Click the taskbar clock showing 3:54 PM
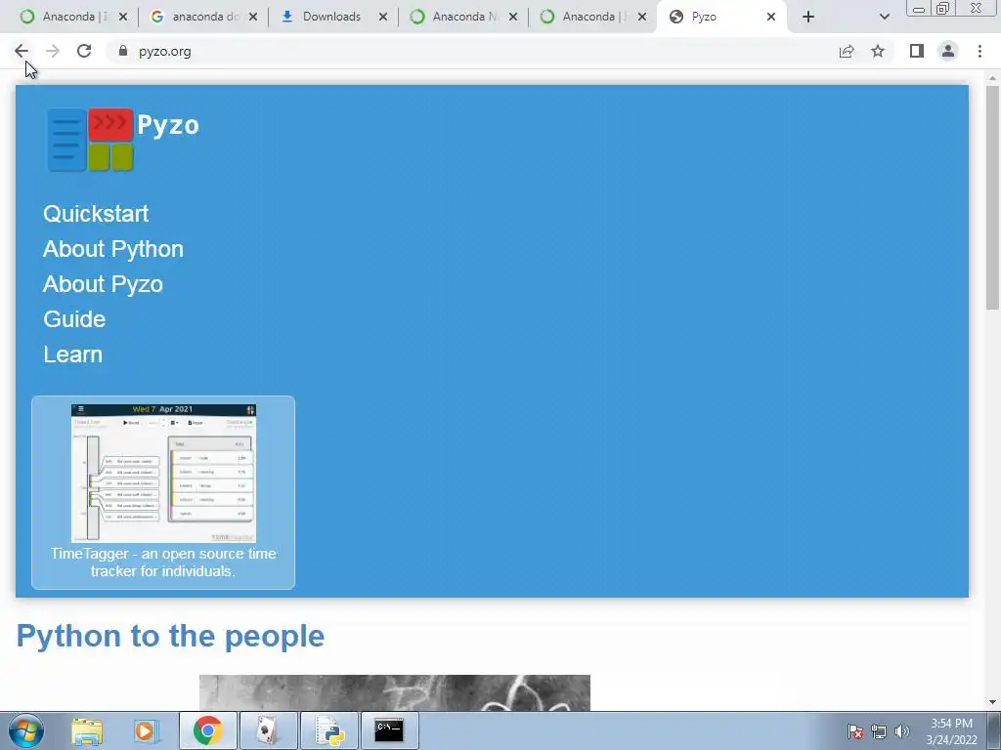 (x=952, y=731)
